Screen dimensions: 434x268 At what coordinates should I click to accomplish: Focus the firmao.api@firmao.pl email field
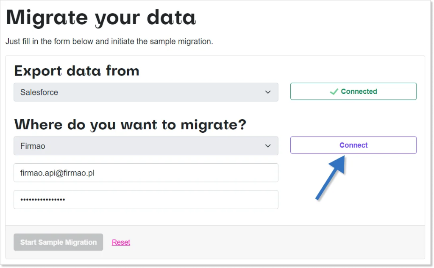(146, 173)
